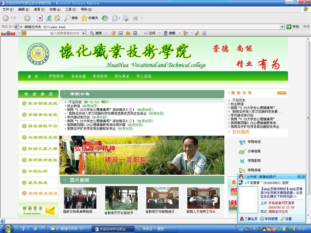Click the QQ penguin icon in the system tray
The image size is (311, 233).
tap(264, 229)
